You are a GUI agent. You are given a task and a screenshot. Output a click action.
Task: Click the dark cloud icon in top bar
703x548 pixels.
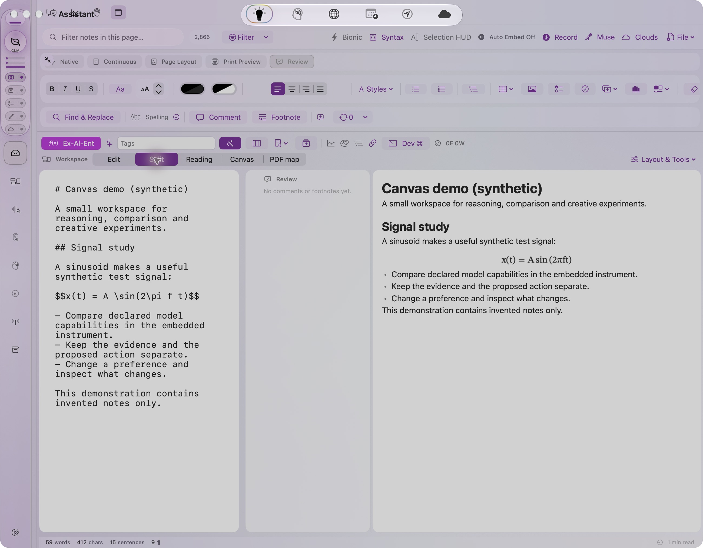(444, 15)
